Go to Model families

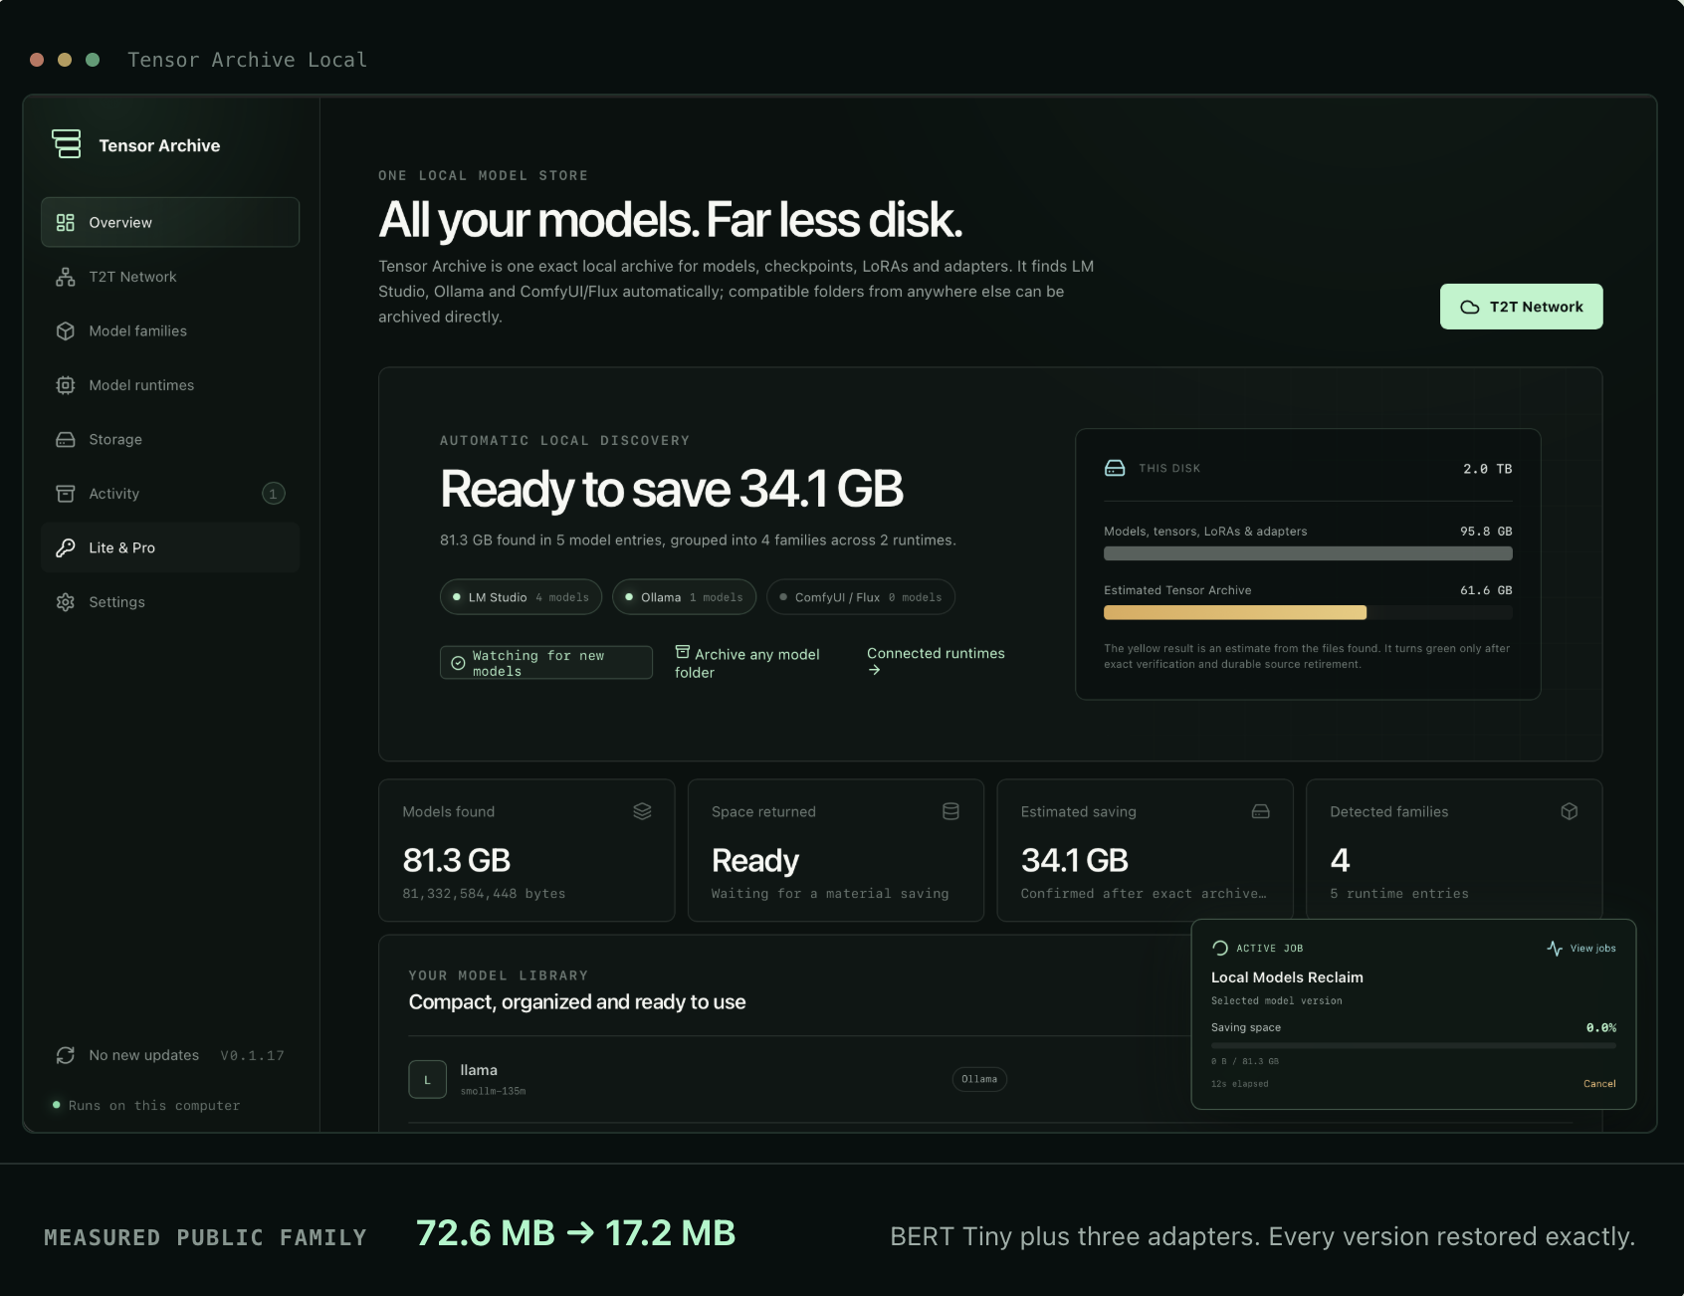coord(170,330)
